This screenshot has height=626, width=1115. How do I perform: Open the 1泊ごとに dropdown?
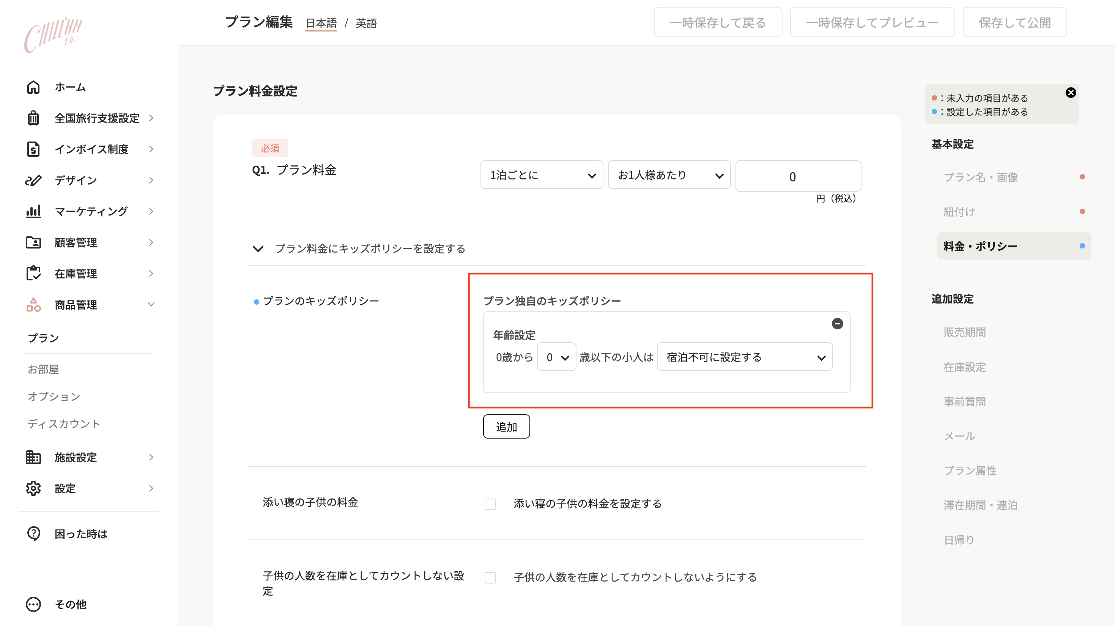click(x=541, y=175)
